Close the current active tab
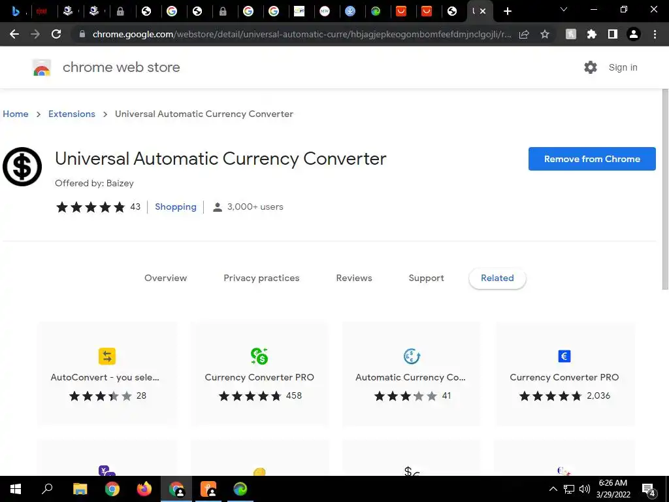Viewport: 669px width, 502px height. 483,11
